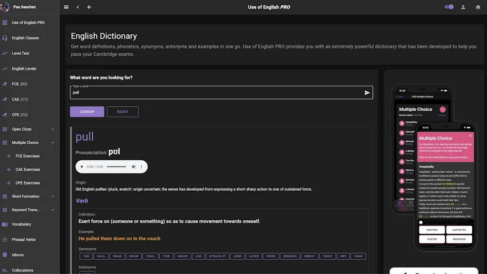Submit word with the send arrow icon
The height and width of the screenshot is (274, 487).
[x=367, y=93]
